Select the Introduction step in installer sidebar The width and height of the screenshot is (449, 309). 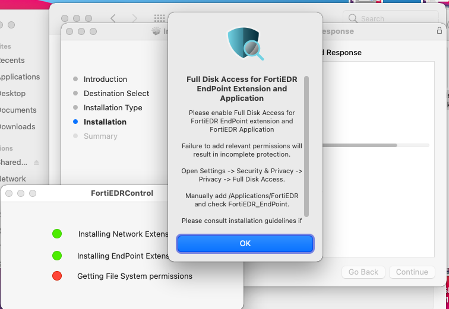(x=105, y=79)
